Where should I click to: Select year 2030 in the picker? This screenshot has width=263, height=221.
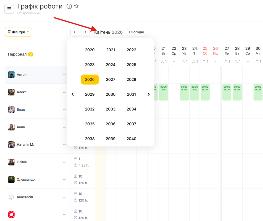coord(110,94)
